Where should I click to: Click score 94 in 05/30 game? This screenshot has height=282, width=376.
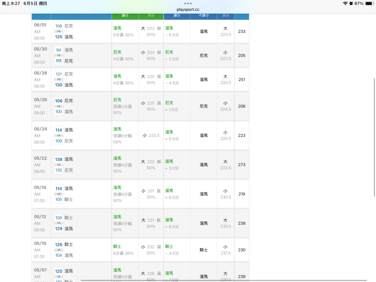(x=58, y=50)
